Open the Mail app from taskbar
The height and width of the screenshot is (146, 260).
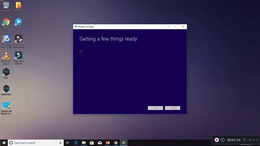[x=100, y=143]
